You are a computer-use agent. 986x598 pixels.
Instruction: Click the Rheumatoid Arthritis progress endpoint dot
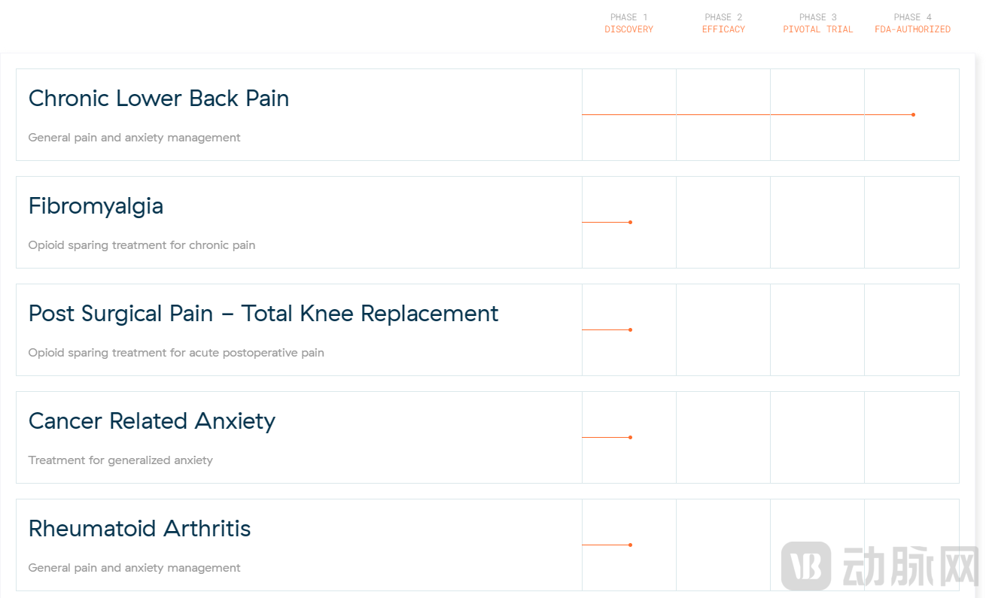pos(630,545)
